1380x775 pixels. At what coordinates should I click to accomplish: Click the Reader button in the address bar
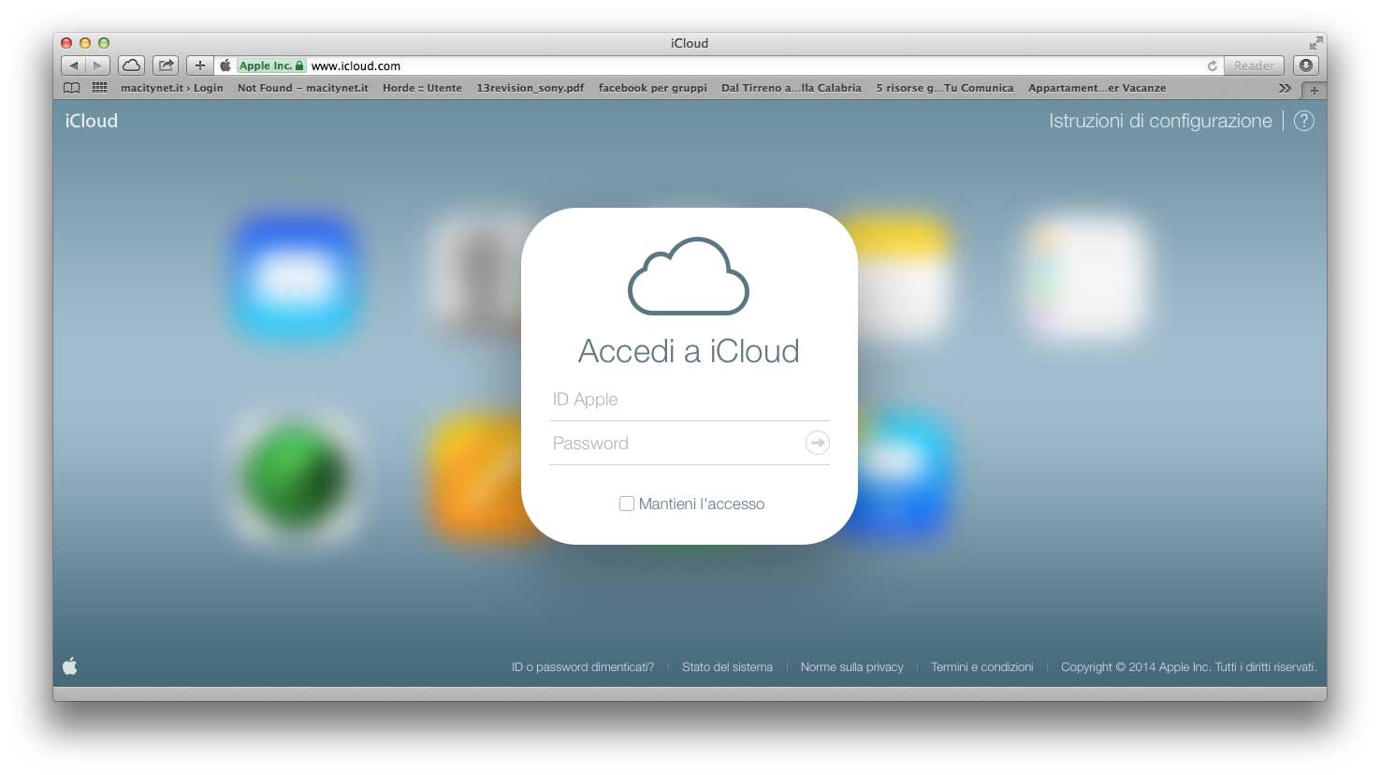pos(1254,66)
